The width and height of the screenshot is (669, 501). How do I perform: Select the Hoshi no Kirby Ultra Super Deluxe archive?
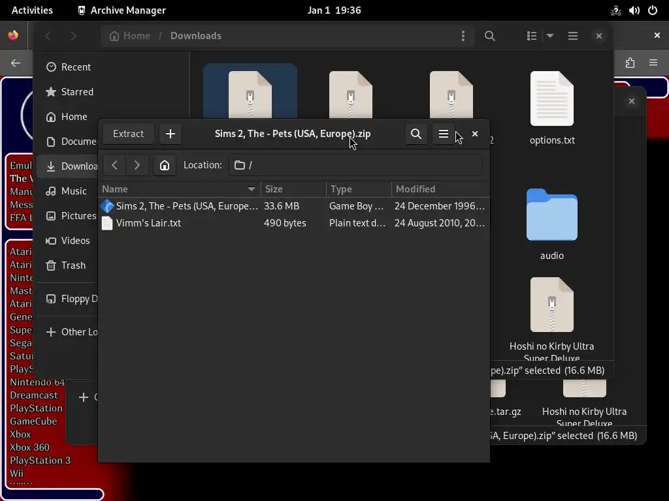point(552,318)
